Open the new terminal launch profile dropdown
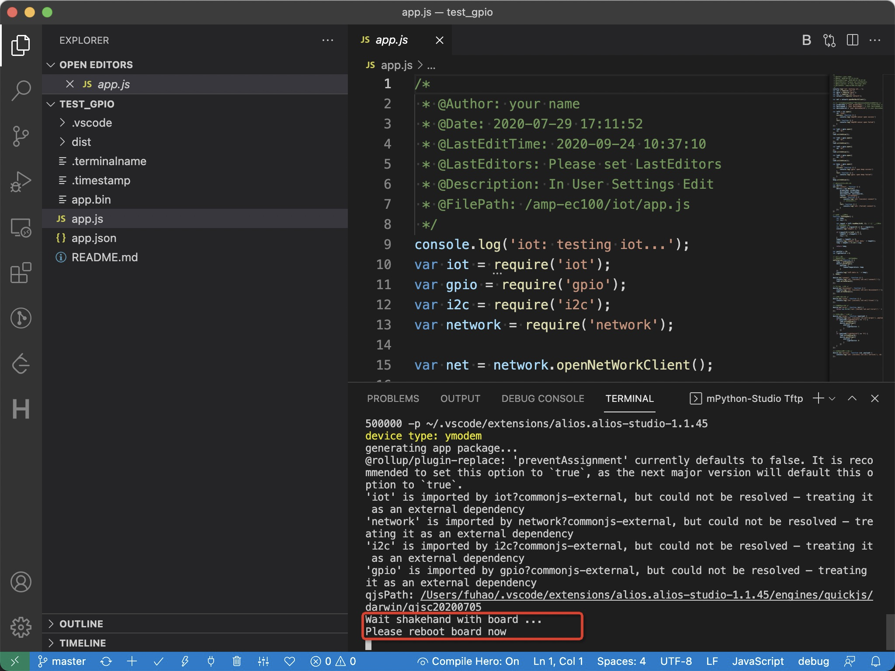Screen dimensions: 895x671 click(833, 398)
